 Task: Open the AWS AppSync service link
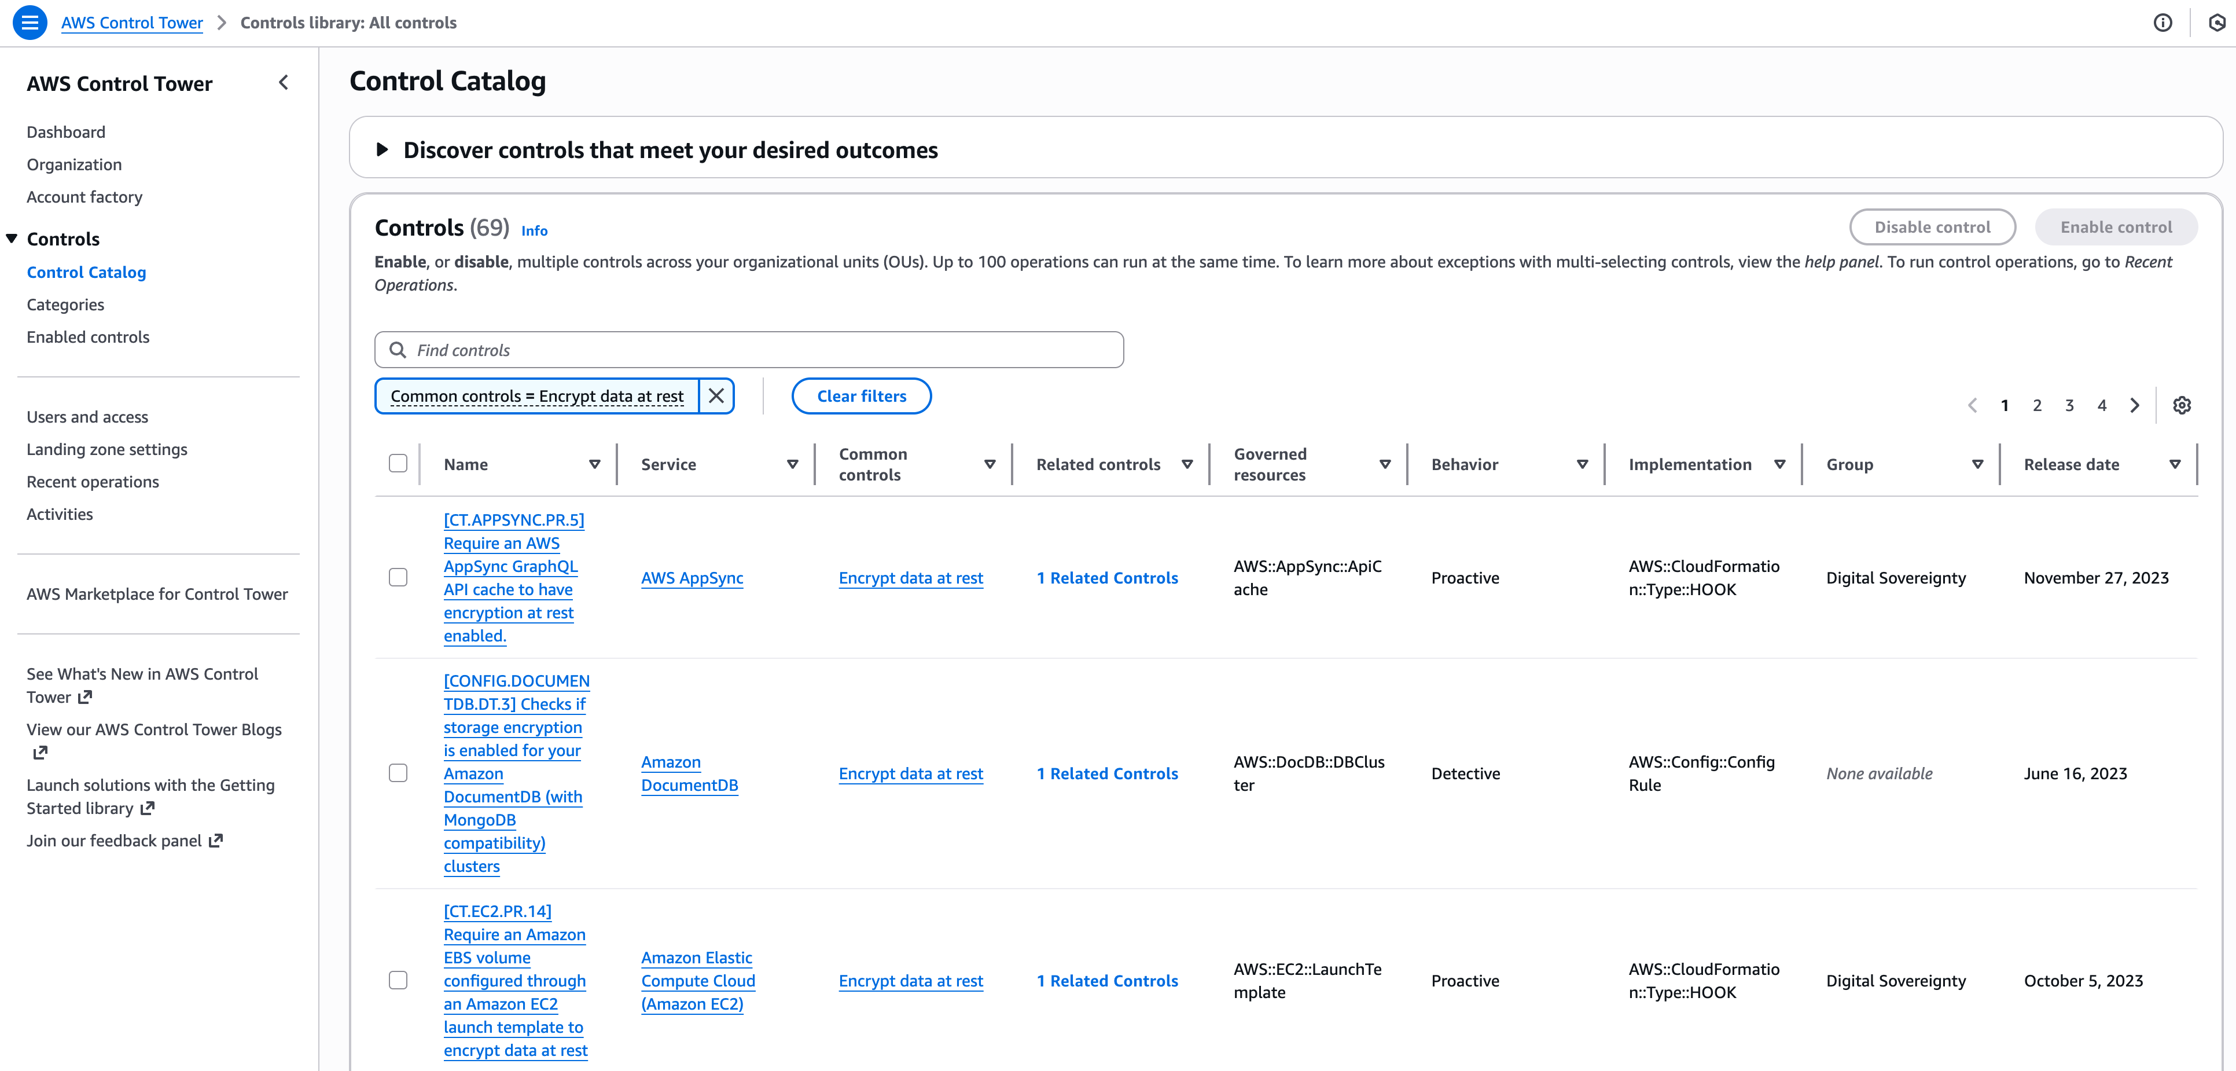pos(692,578)
